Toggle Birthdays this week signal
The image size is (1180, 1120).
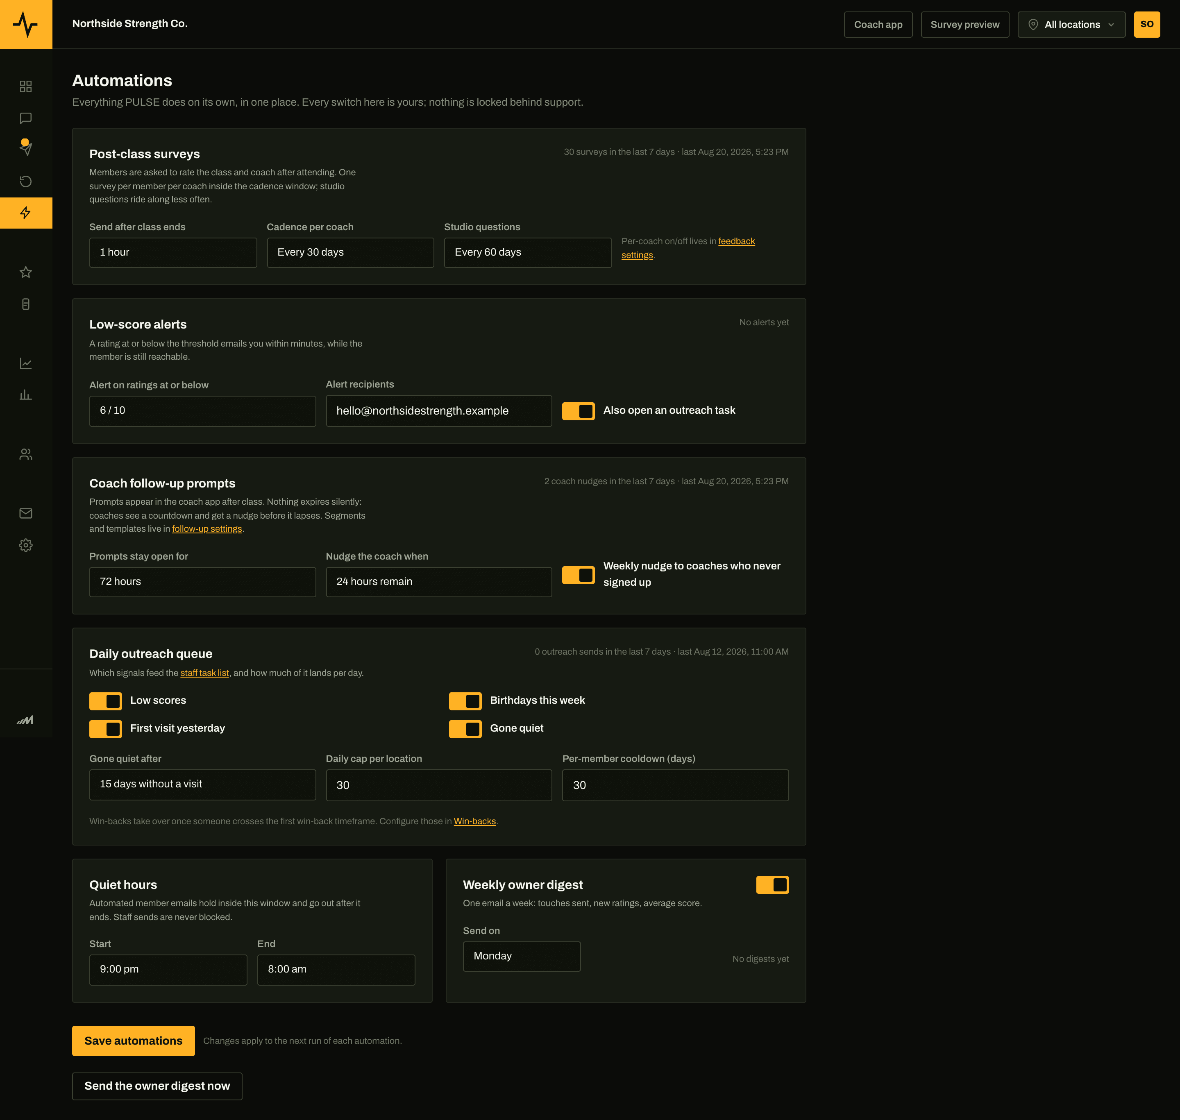coord(465,701)
